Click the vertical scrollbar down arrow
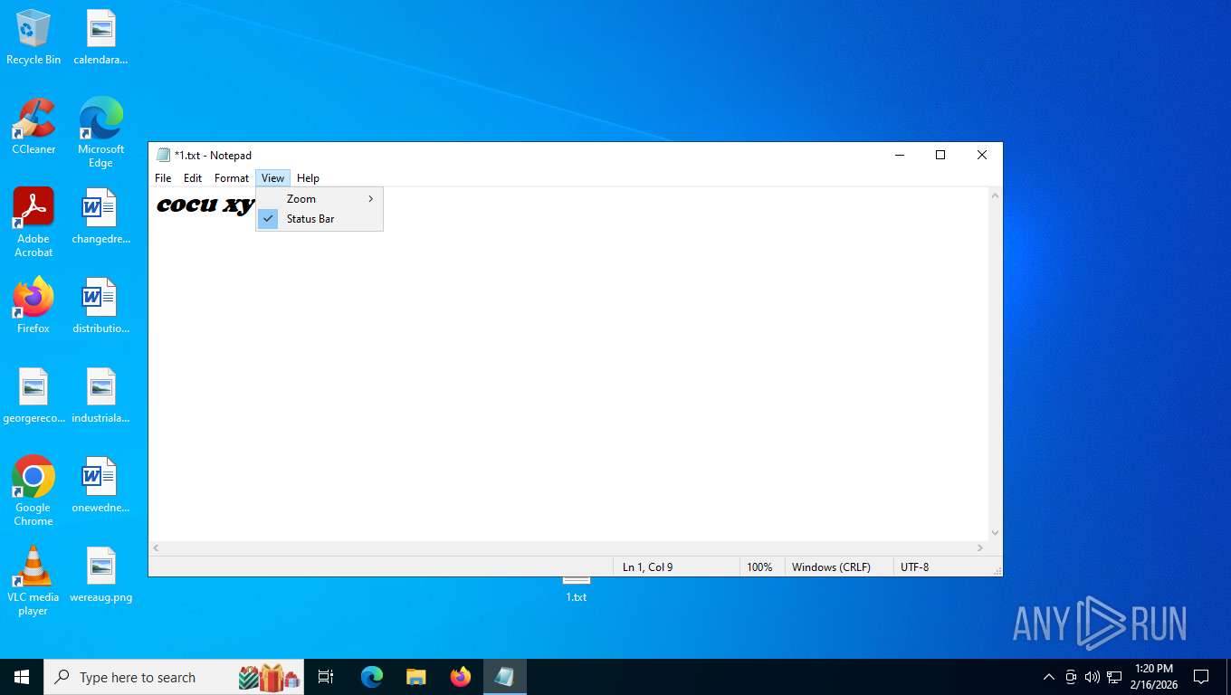1231x695 pixels. click(996, 533)
